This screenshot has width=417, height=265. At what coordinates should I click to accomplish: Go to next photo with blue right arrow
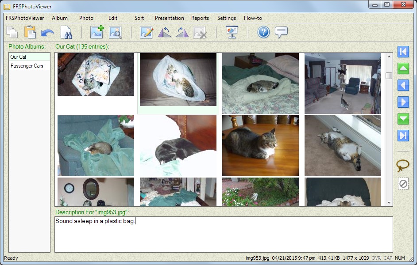click(403, 102)
